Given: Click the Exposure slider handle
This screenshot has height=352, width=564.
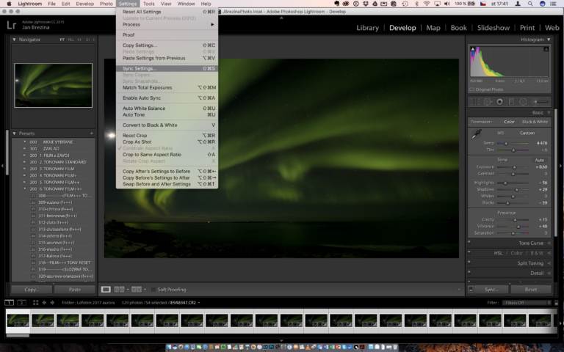Looking at the screenshot, I should 514,166.
